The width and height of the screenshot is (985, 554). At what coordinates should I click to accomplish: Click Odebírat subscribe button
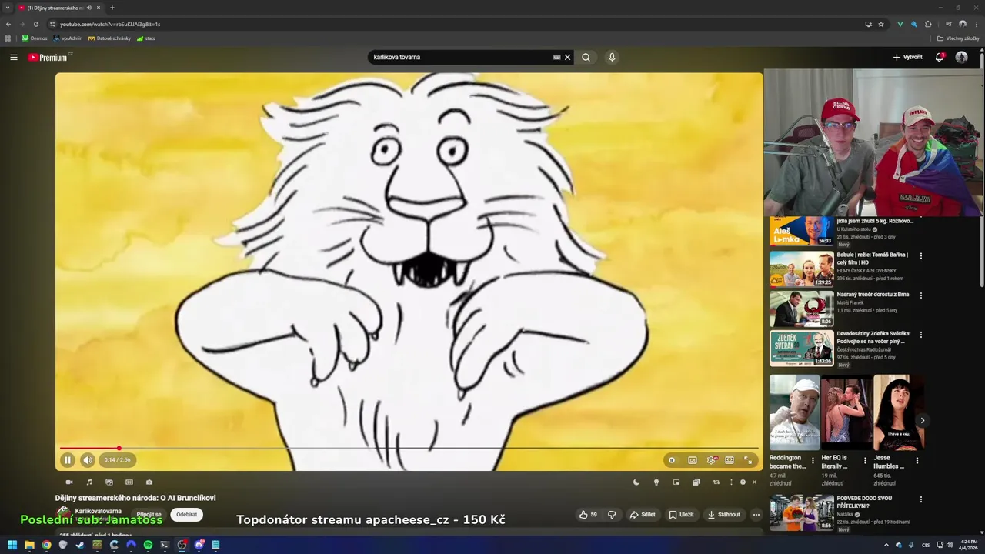[186, 515]
